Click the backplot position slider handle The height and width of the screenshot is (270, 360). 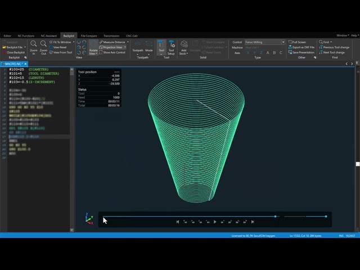275,217
